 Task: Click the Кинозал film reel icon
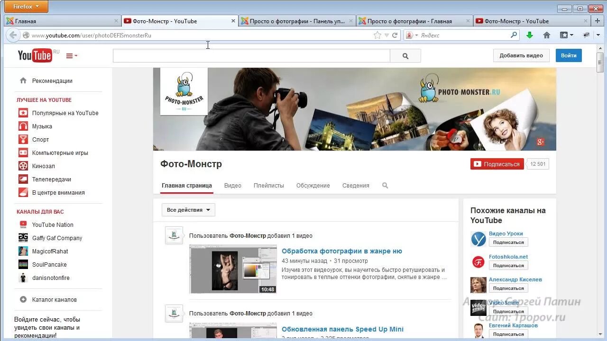(23, 166)
